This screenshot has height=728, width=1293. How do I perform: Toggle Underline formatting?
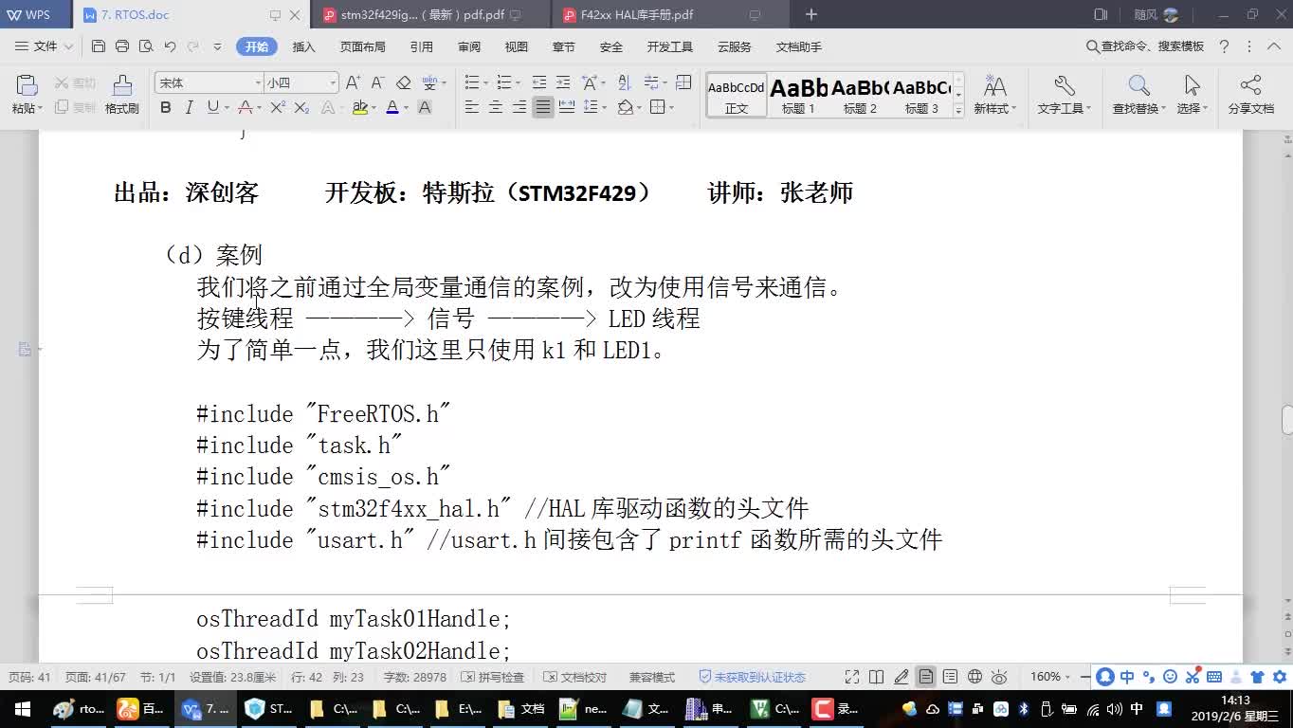tap(212, 108)
